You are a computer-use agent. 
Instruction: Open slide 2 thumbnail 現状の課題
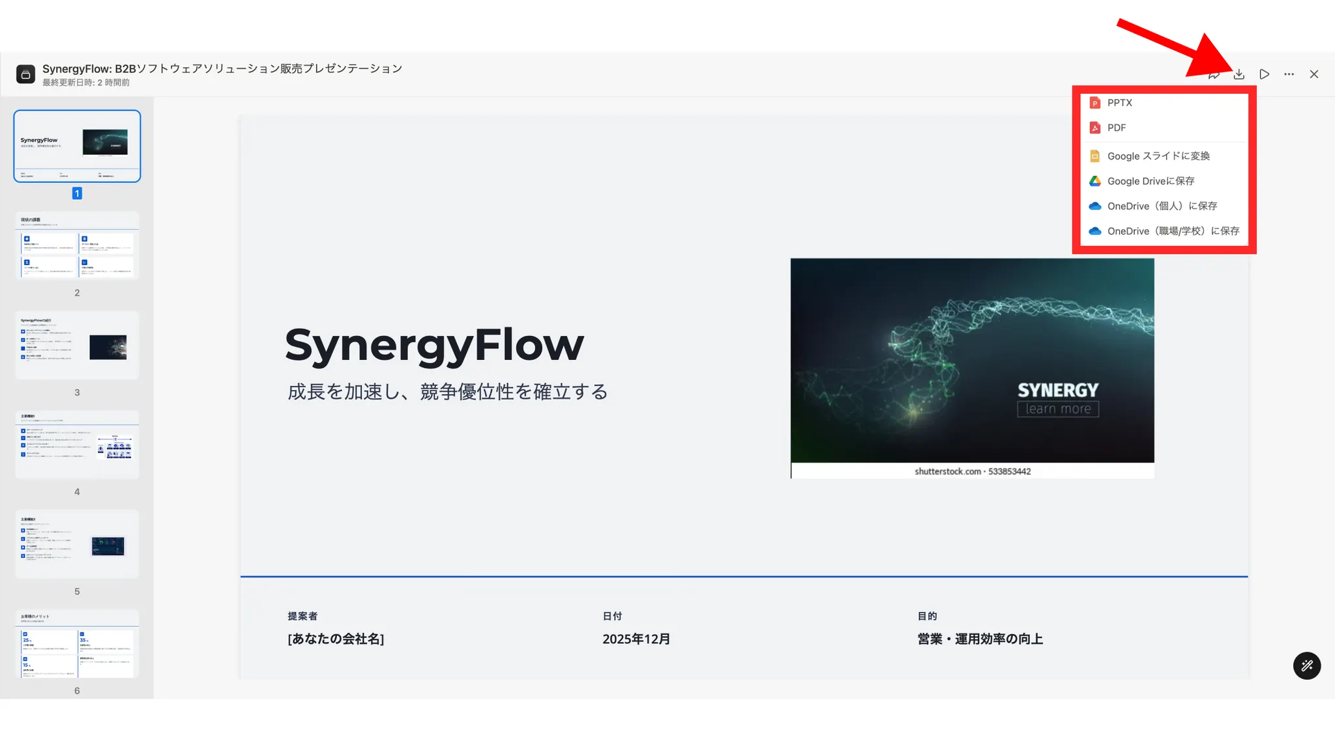[x=77, y=245]
